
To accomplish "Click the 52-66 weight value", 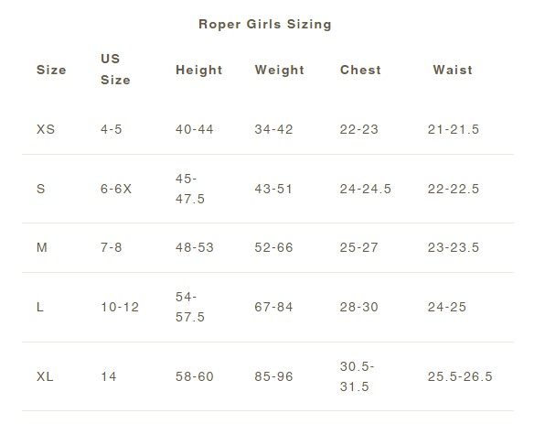I will [273, 247].
